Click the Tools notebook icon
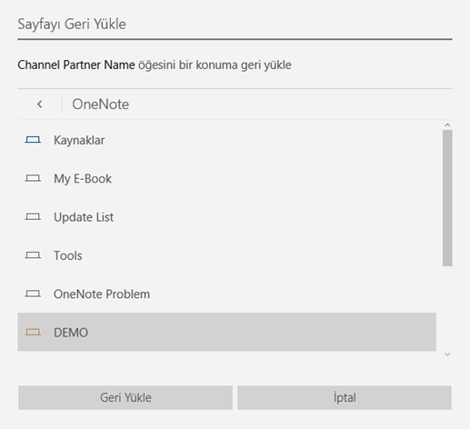470x429 pixels. click(33, 255)
